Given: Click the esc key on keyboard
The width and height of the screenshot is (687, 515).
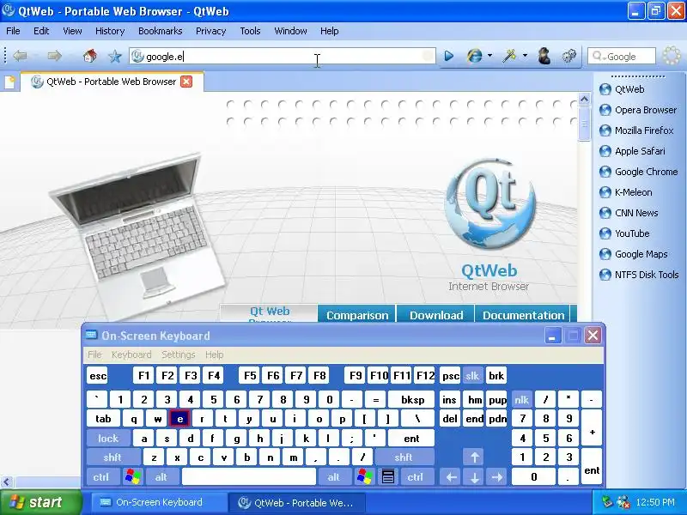Looking at the screenshot, I should [97, 376].
